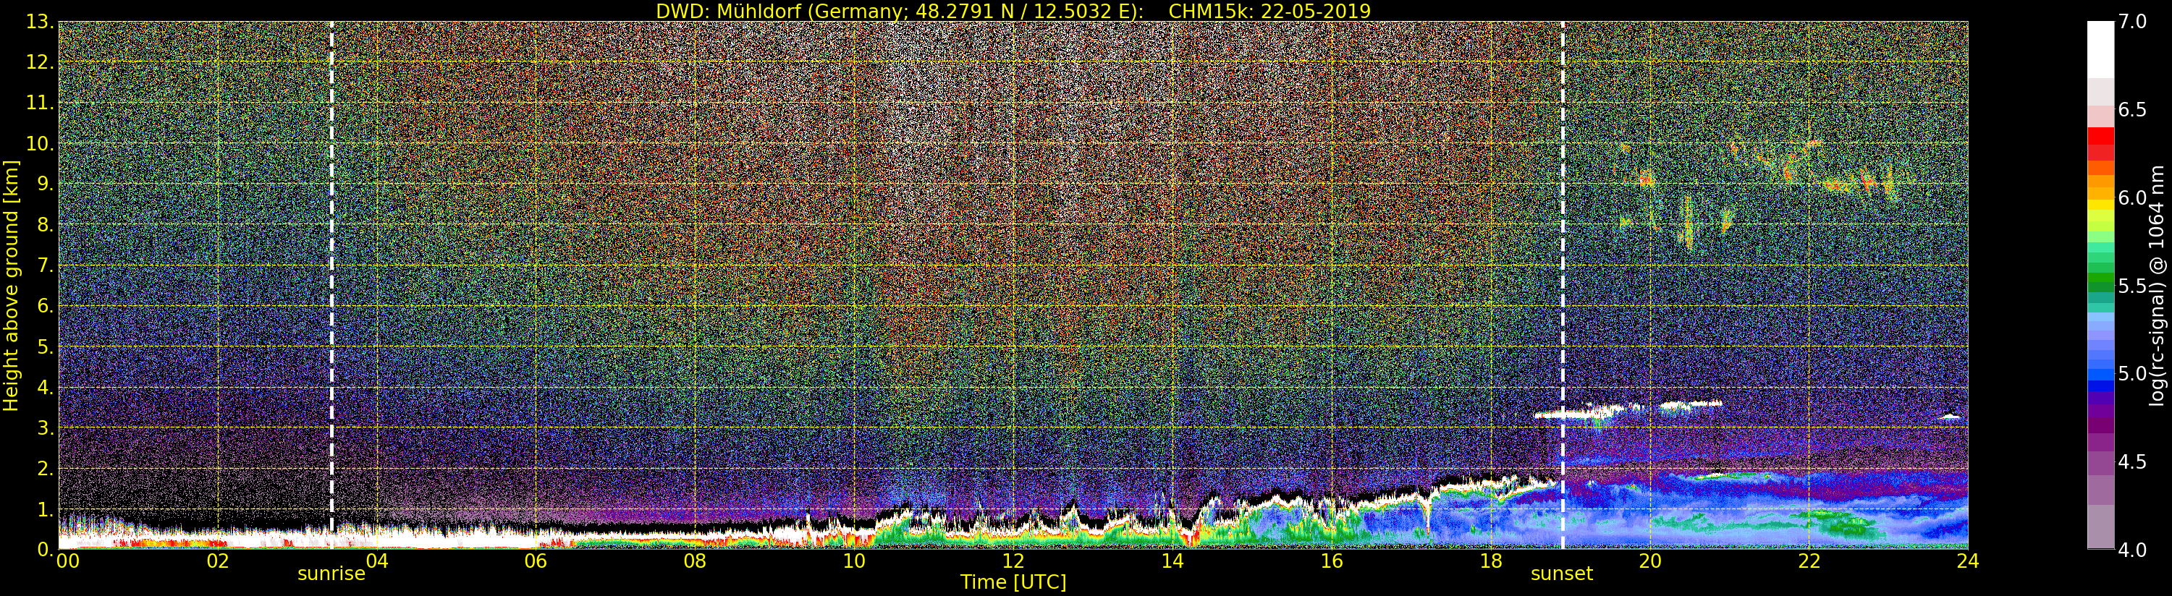Click the 'log(rc-signal) @ 1064 nm' colorbar label

pyautogui.click(x=2158, y=285)
